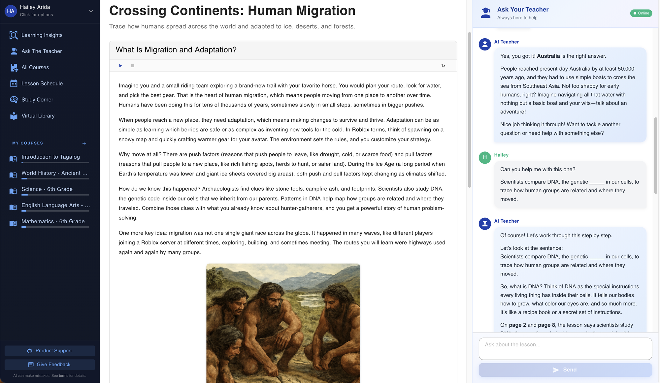Image resolution: width=660 pixels, height=383 pixels.
Task: Open the Virtual Library icon
Action: (x=14, y=116)
